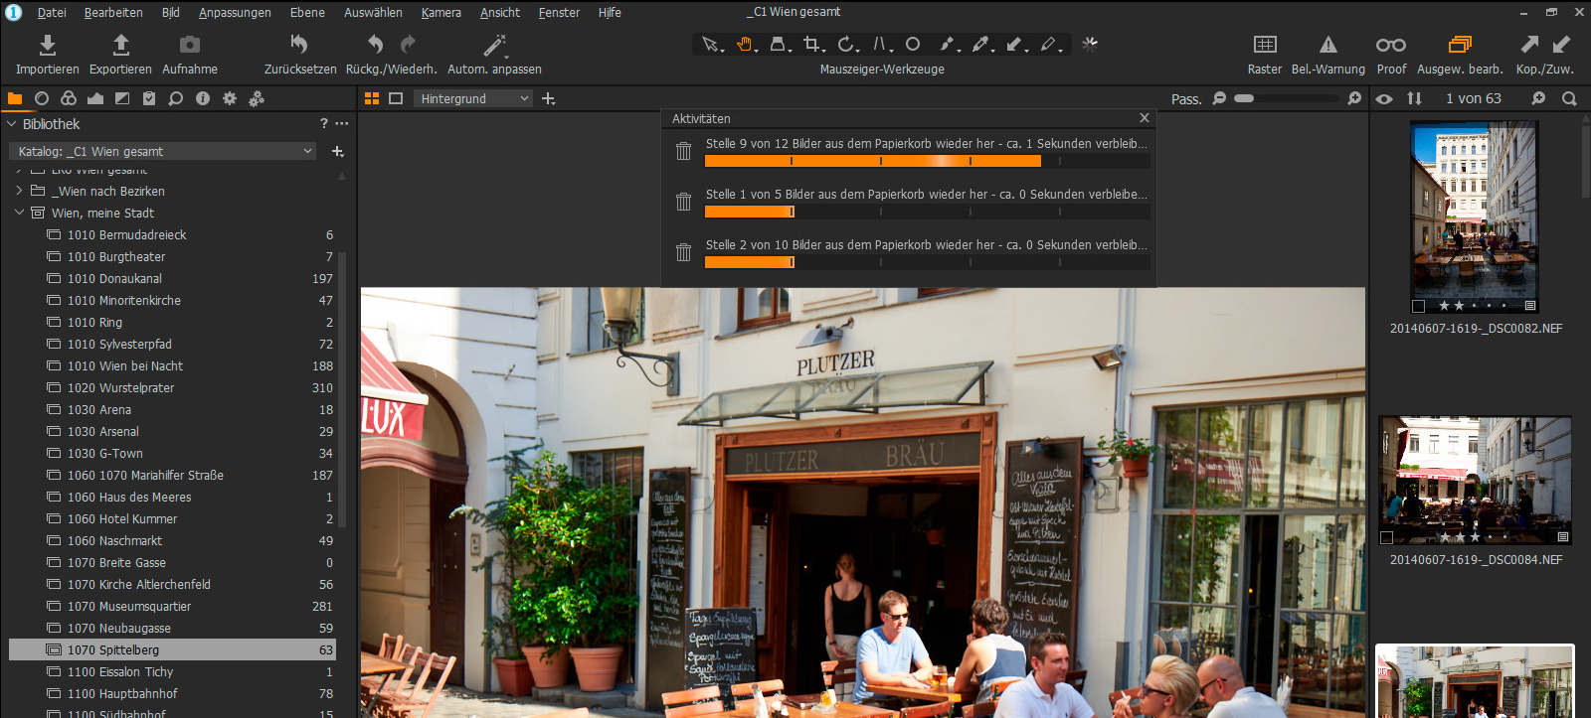Open the add layer plus dropdown
The width and height of the screenshot is (1591, 718).
click(548, 98)
